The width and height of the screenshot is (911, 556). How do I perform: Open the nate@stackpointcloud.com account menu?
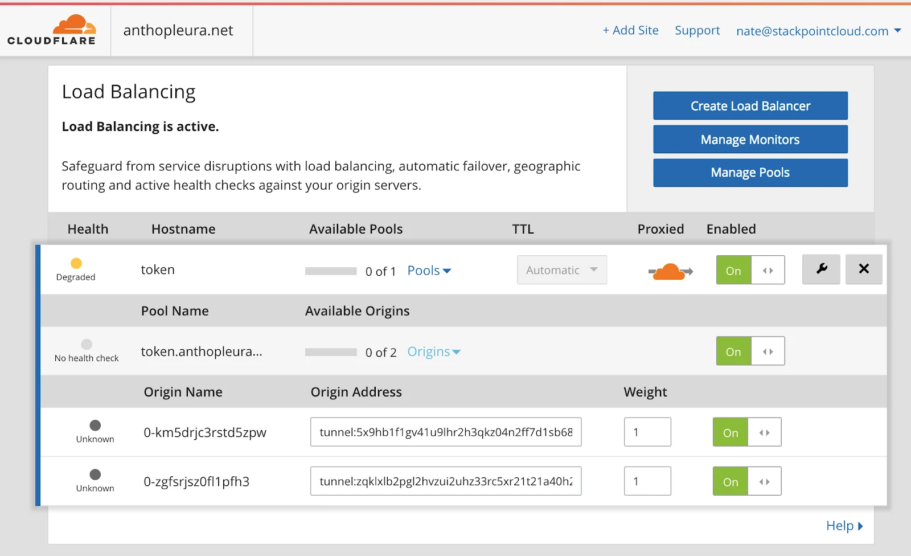coord(819,31)
